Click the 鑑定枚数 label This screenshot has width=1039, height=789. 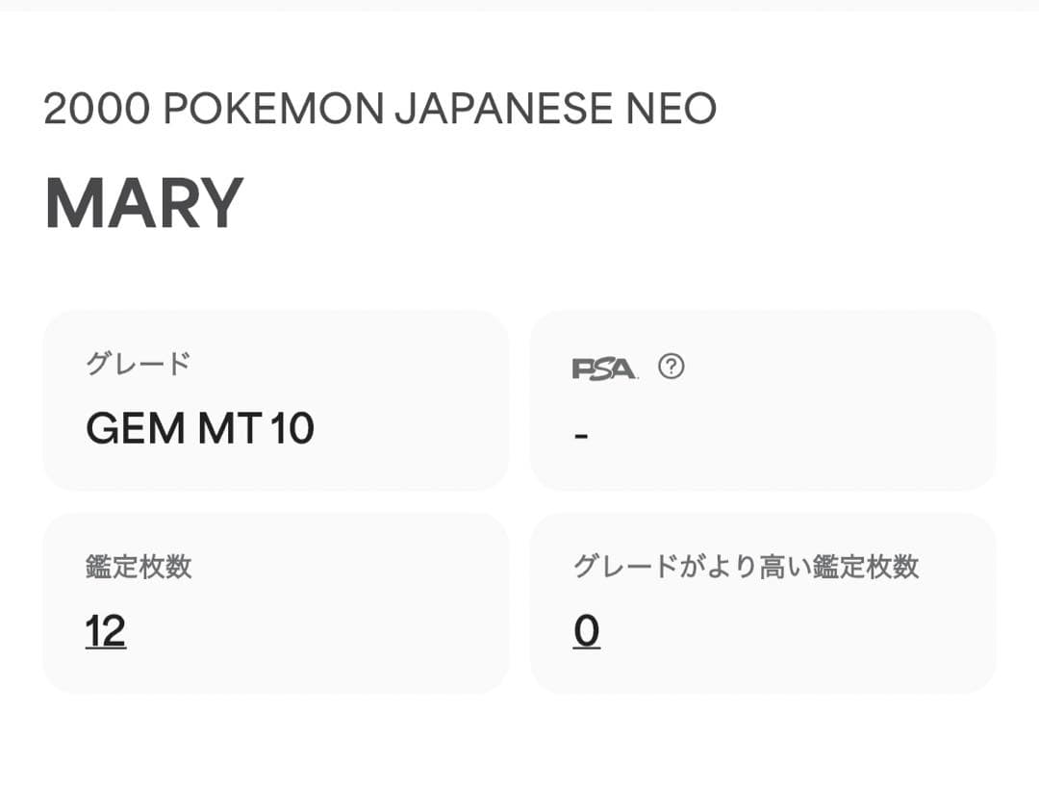pos(139,567)
